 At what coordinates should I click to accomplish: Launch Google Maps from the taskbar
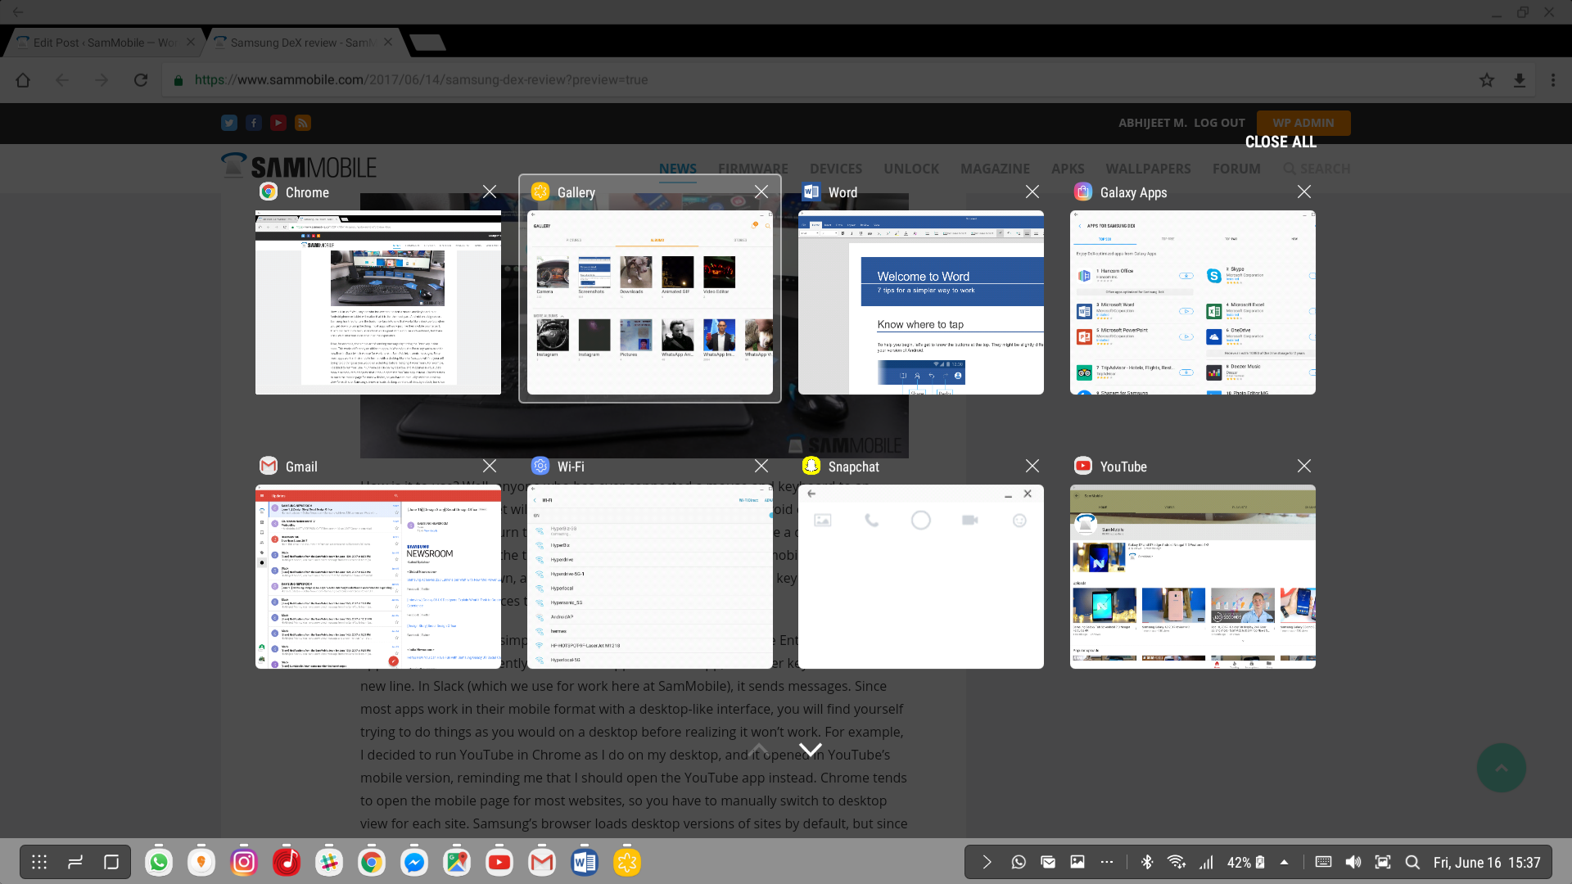click(457, 862)
